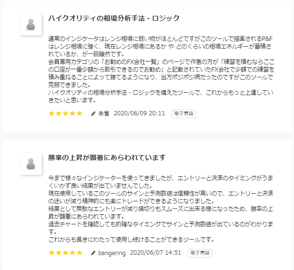Select the 電子書籍 tag on 朱雀's review

tap(184, 114)
